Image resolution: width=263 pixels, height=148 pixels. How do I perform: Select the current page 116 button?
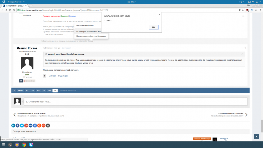pos(55,90)
